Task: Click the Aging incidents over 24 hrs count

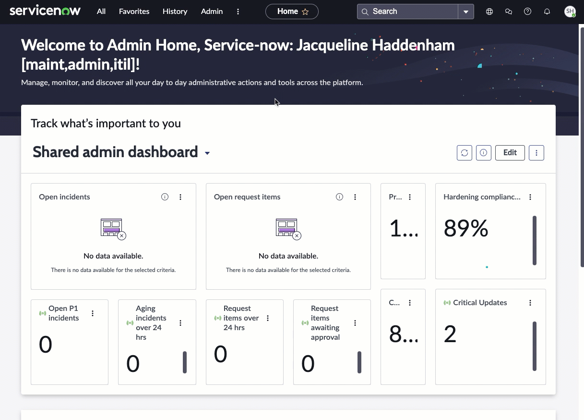Action: [133, 364]
